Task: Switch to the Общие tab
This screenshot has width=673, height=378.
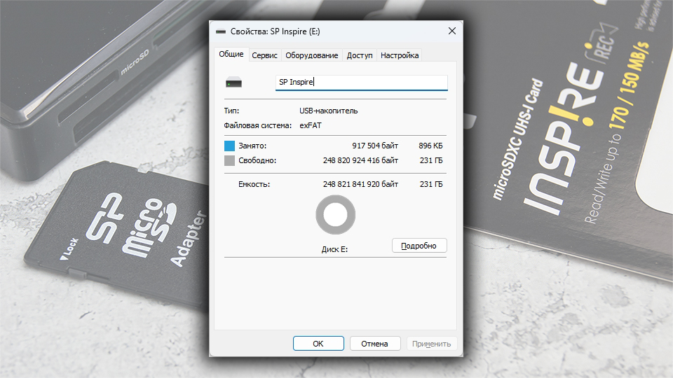Action: pyautogui.click(x=231, y=54)
